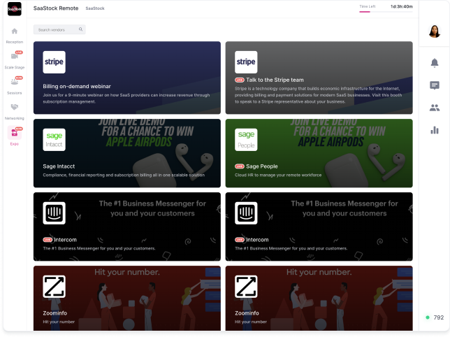This screenshot has width=450, height=337.
Task: Open the chat messages panel
Action: (x=435, y=85)
